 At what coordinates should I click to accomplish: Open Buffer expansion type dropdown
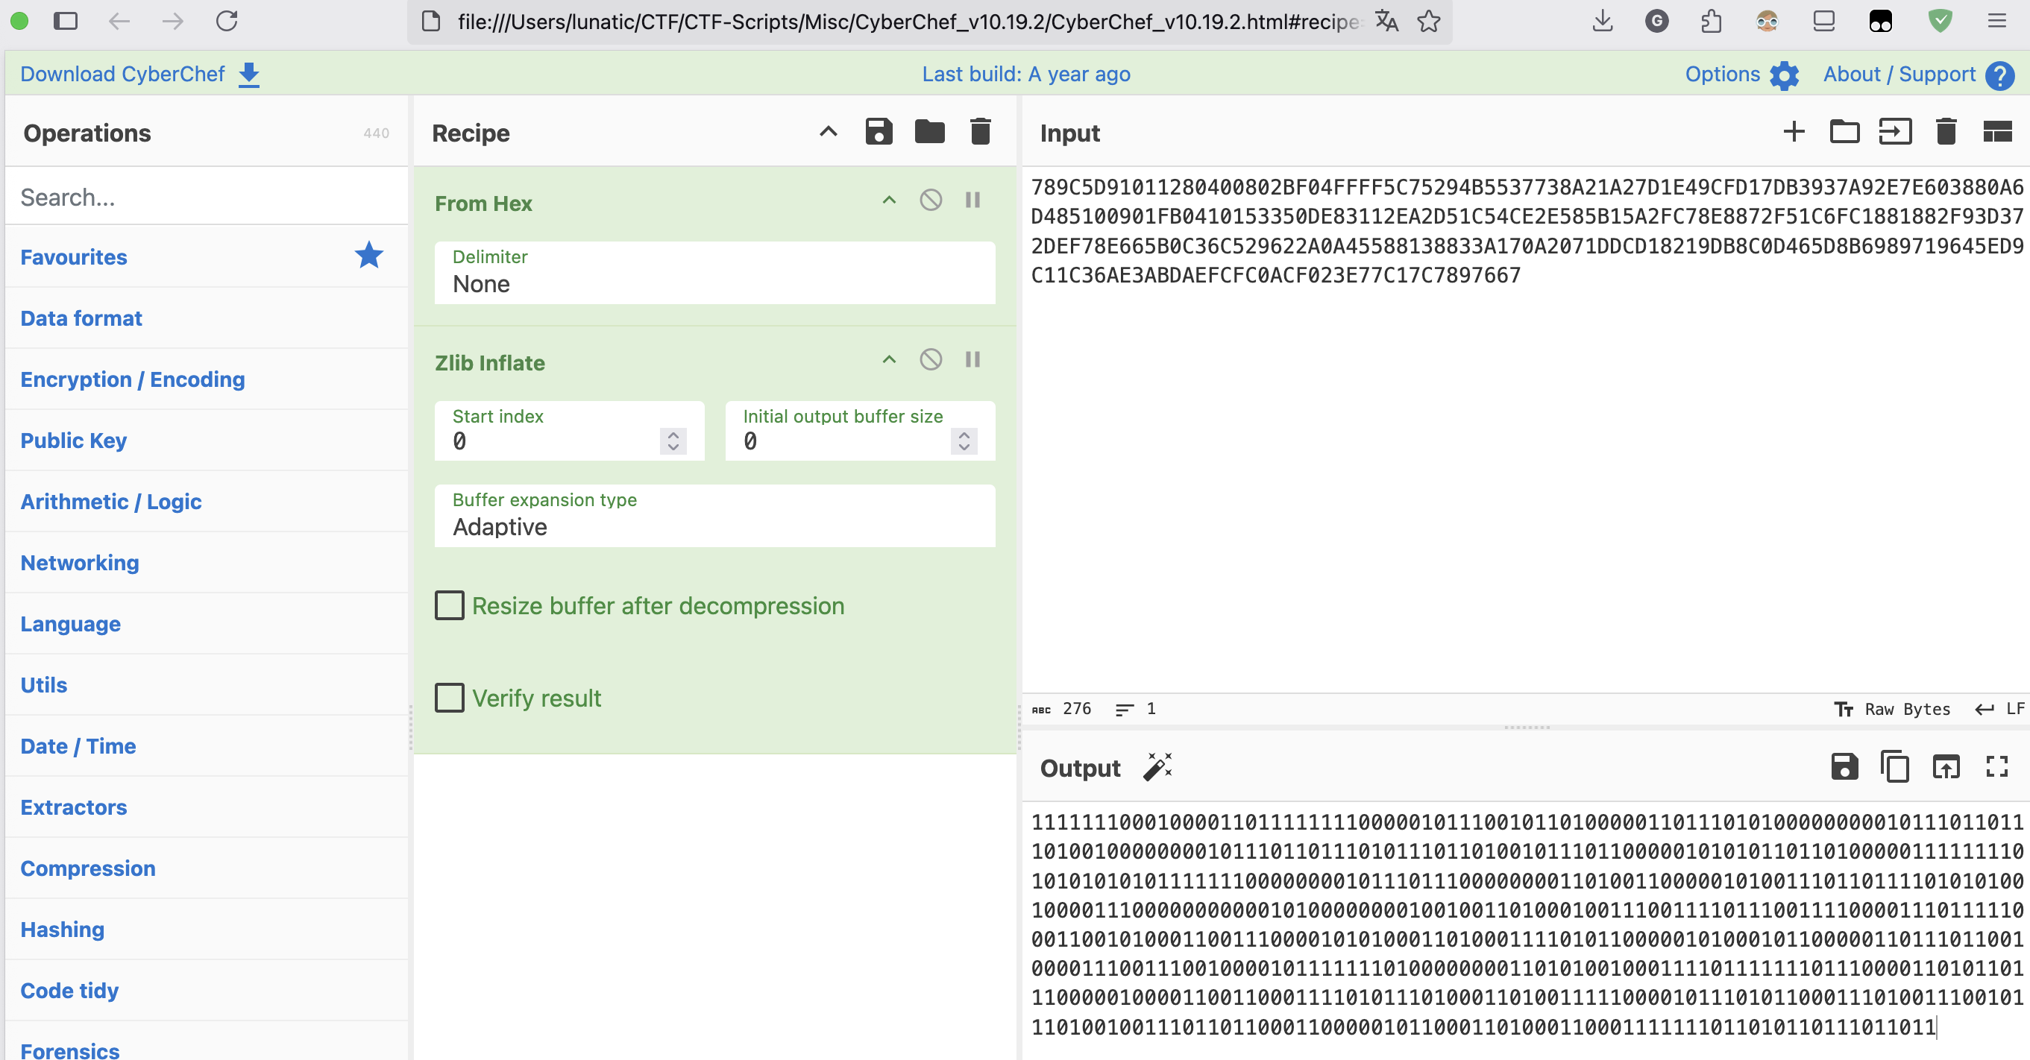point(714,516)
